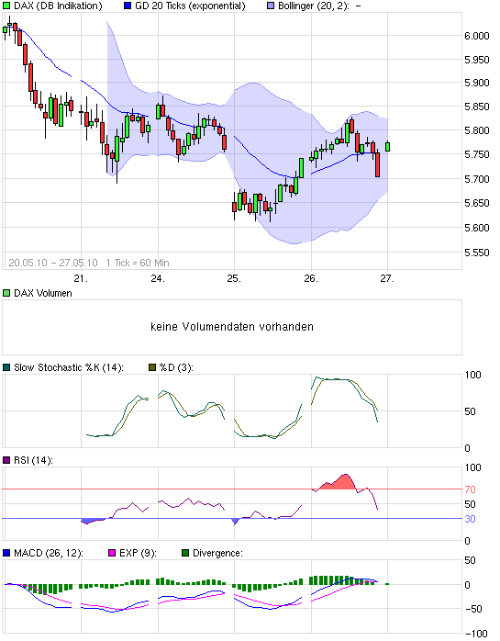Click the '%D (3):' label
The width and height of the screenshot is (500, 641).
point(176,367)
